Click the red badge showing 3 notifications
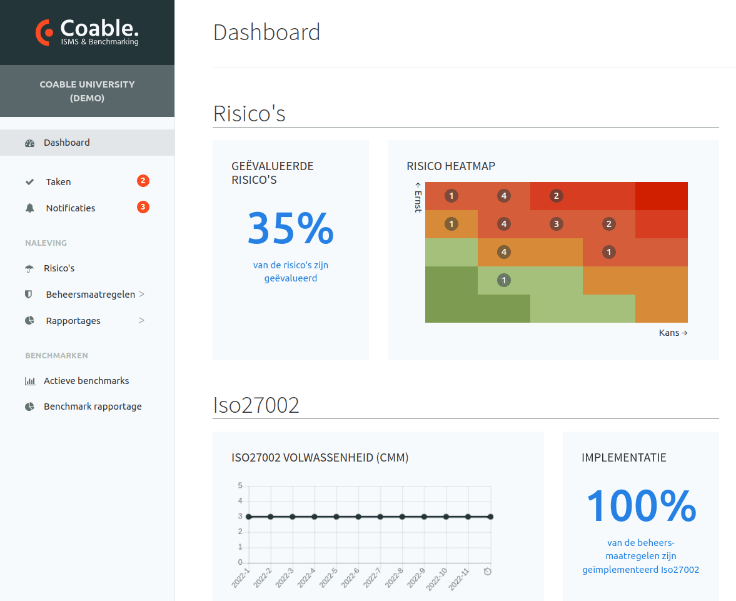736x601 pixels. point(143,207)
